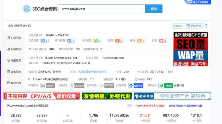222x124 pixels.
Task: Click the PC词数 value 28,687
Action: coord(16,116)
